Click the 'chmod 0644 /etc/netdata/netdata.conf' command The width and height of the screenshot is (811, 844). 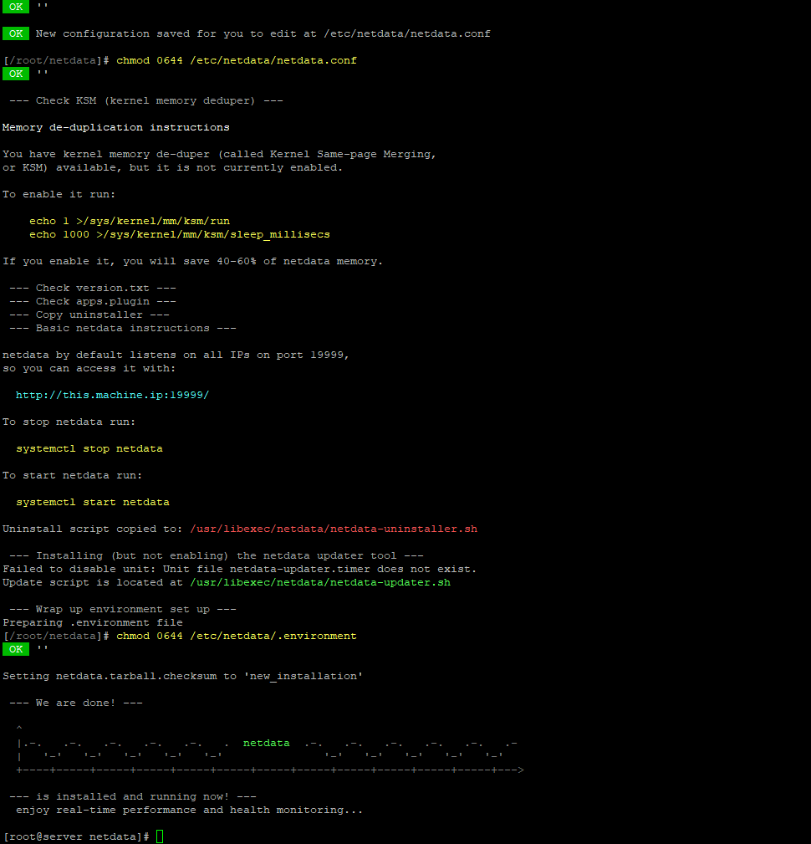point(237,60)
